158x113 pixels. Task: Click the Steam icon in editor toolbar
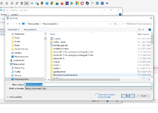(87, 3)
